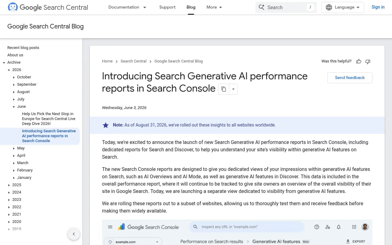
Task: Click the profile avatar in Search Console image
Action: (365, 227)
